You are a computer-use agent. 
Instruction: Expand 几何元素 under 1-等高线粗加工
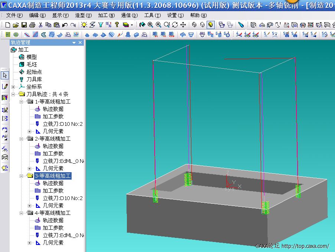click(x=30, y=131)
